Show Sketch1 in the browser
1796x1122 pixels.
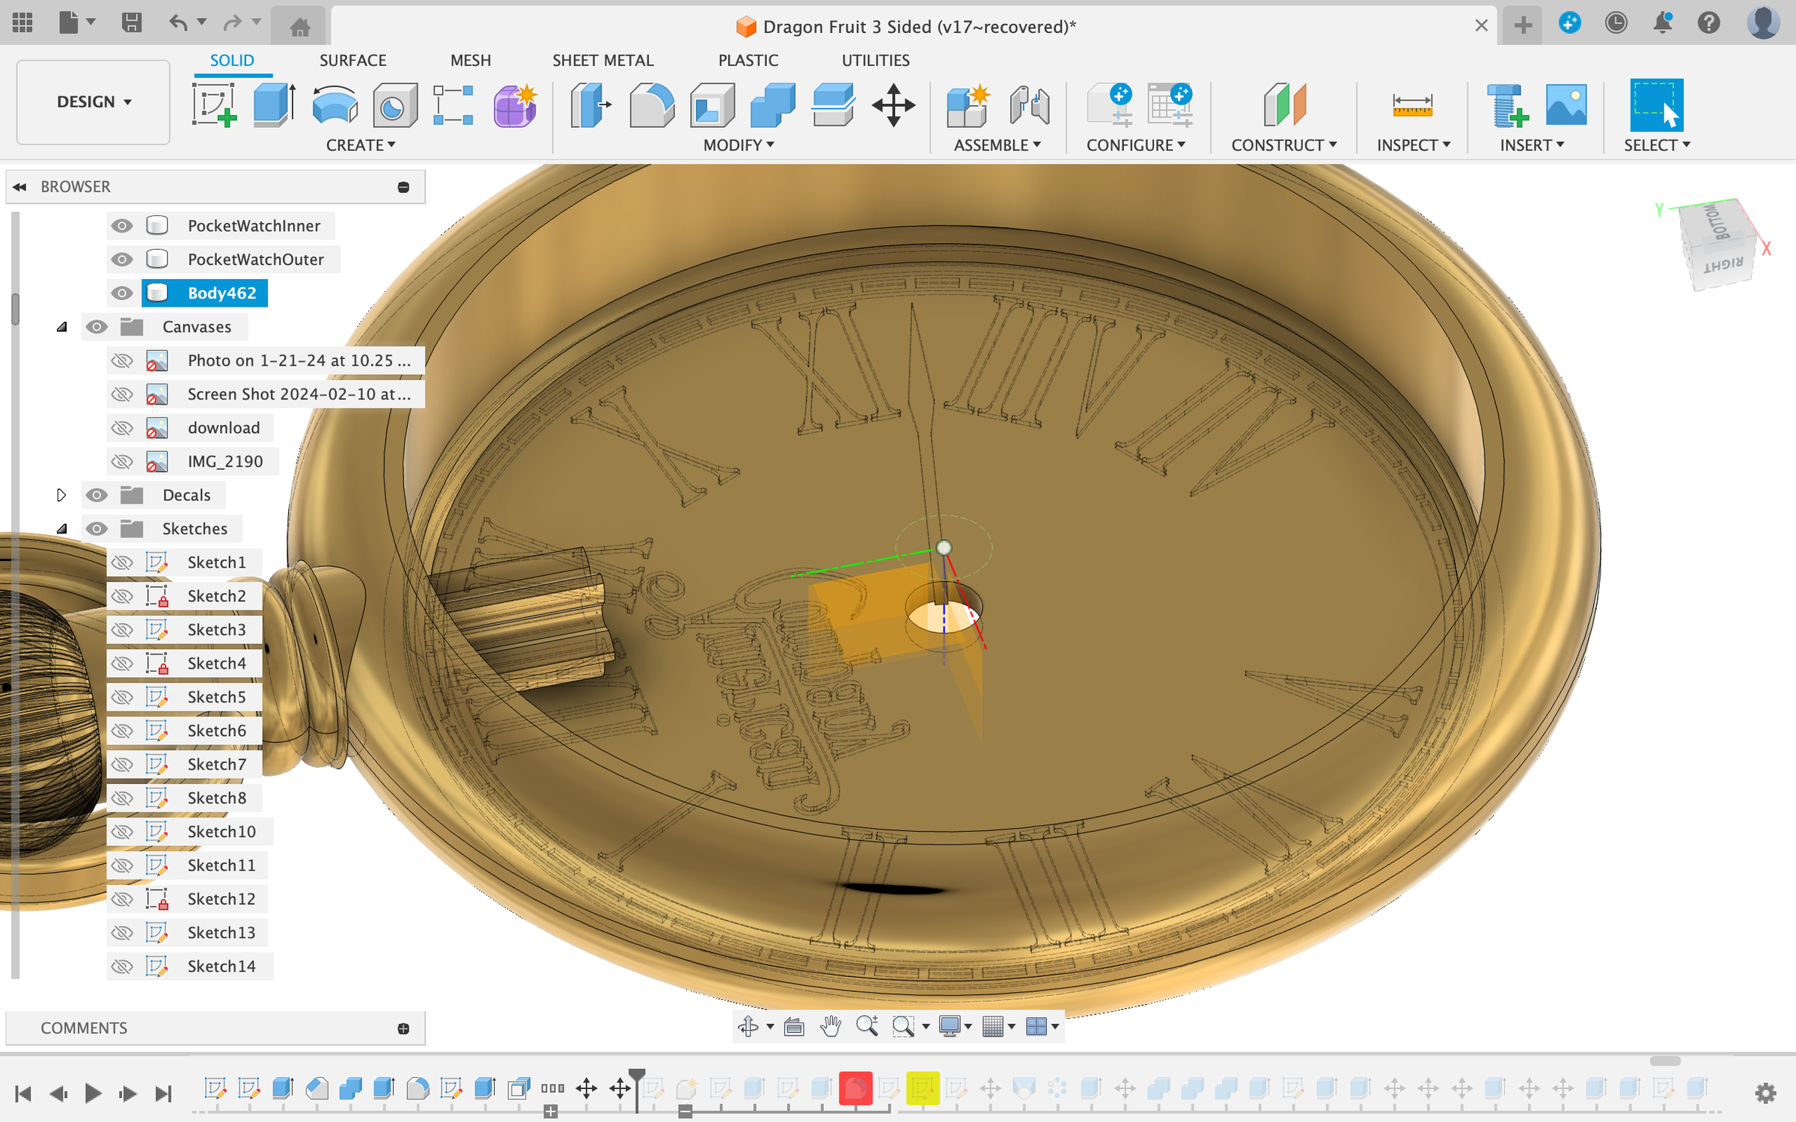coord(122,562)
